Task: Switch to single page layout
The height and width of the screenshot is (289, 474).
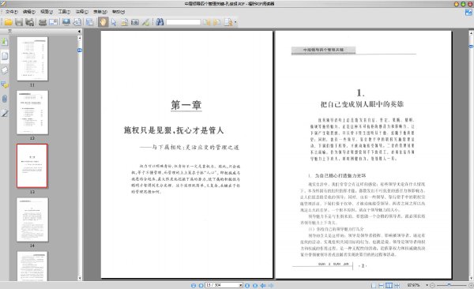Action: coord(374,285)
